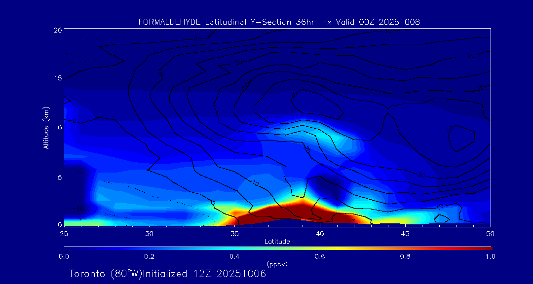Click the altitude axis tick label 15

click(x=58, y=78)
